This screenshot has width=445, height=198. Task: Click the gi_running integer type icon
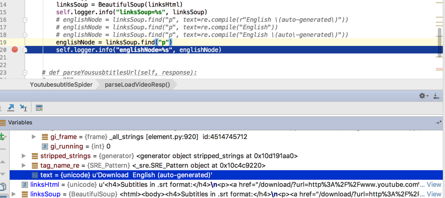pos(45,147)
